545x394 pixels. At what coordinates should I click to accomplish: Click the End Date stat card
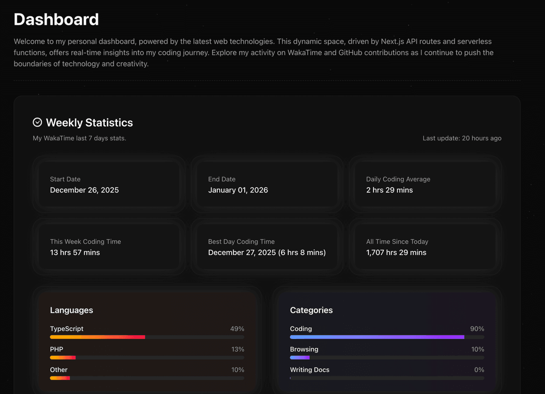[267, 184]
